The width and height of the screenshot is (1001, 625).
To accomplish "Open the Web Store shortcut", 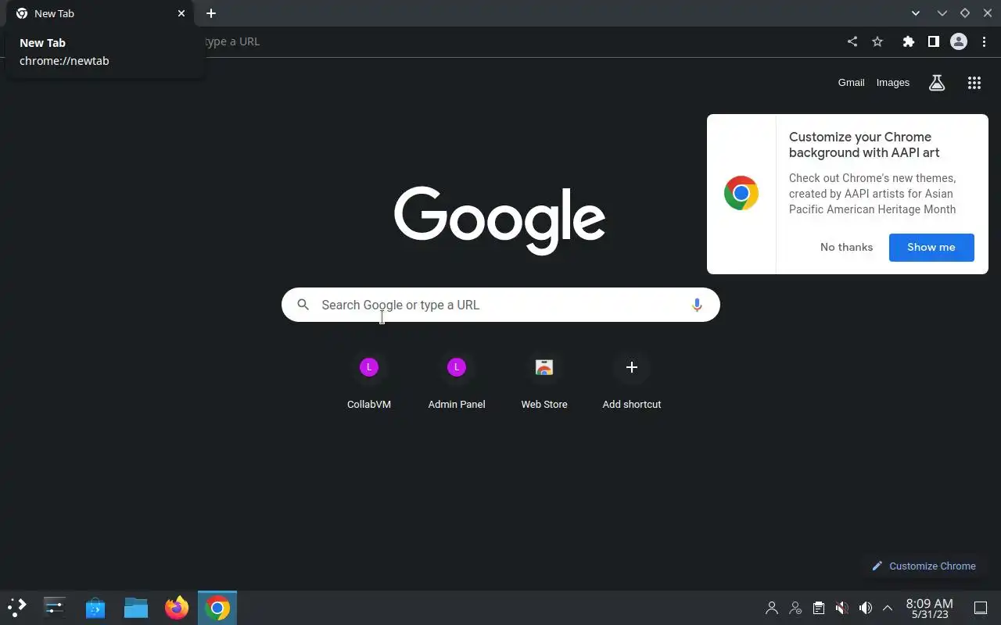I will [544, 383].
